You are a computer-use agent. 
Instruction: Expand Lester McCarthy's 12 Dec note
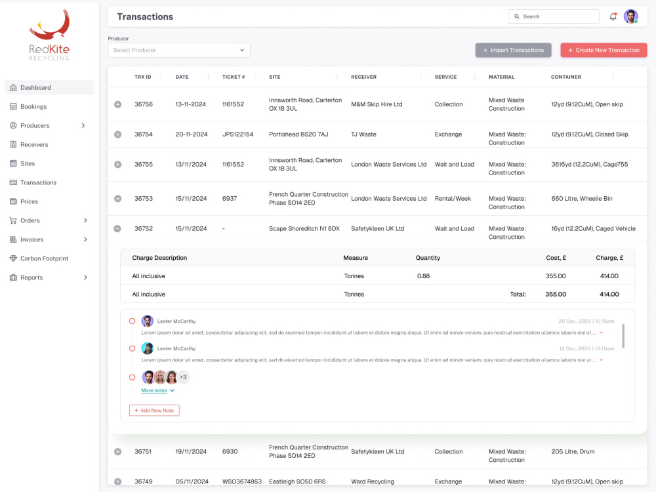(x=601, y=359)
